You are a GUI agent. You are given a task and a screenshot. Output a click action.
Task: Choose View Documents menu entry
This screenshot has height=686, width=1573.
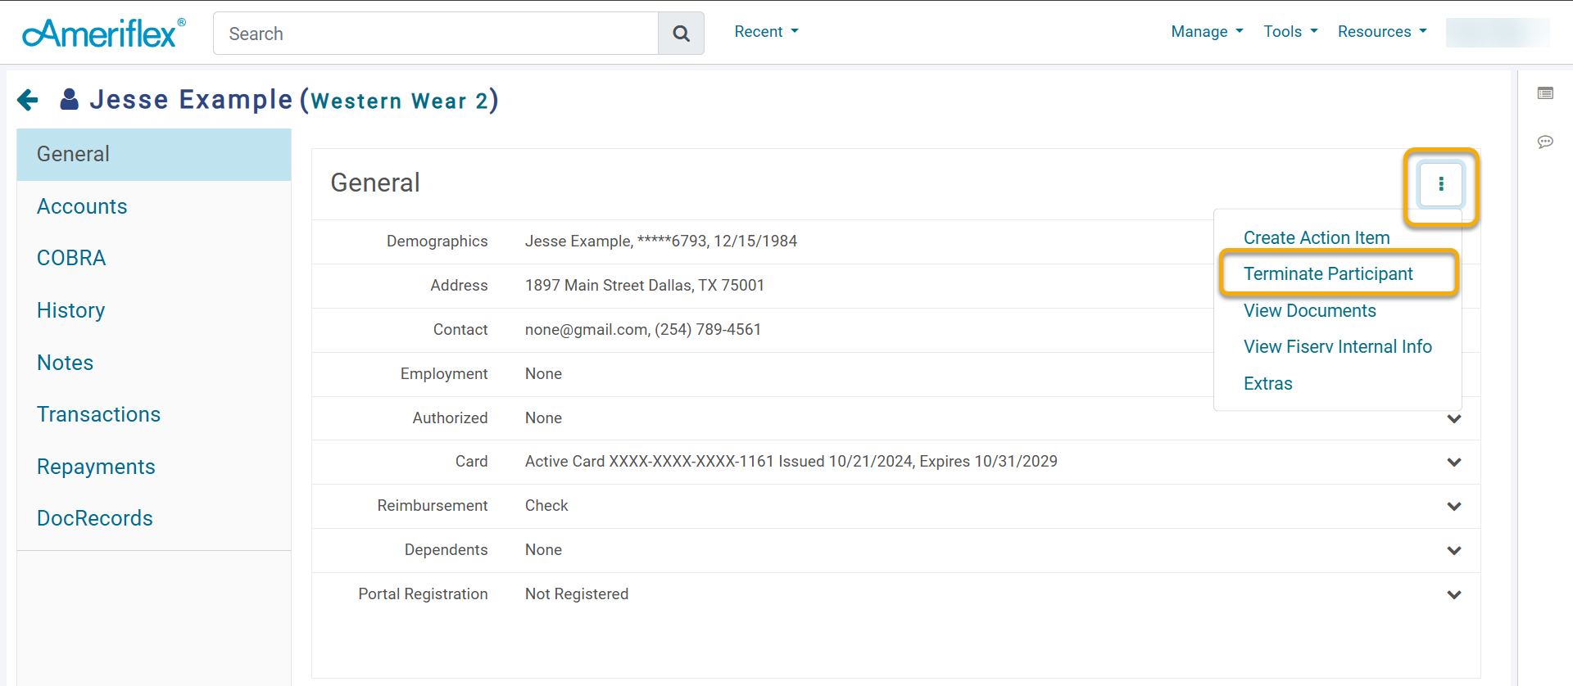pos(1309,311)
